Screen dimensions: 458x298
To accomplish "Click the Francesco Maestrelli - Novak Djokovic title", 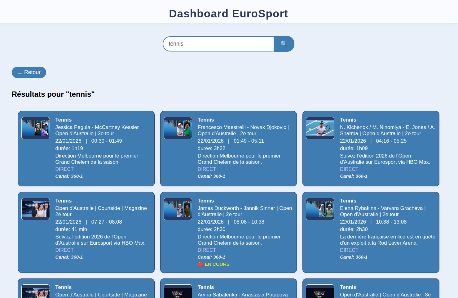I will 243,130.
